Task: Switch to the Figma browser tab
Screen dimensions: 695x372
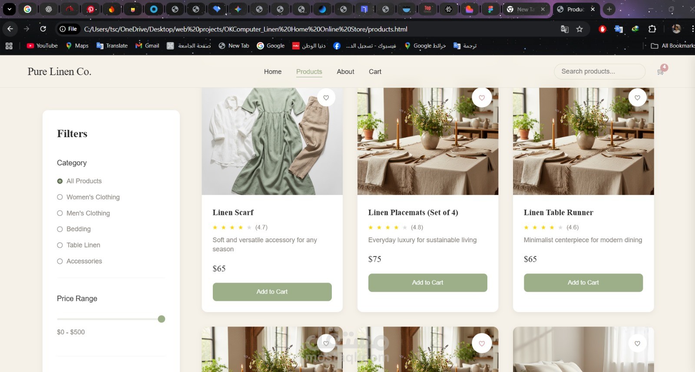Action: pyautogui.click(x=490, y=9)
